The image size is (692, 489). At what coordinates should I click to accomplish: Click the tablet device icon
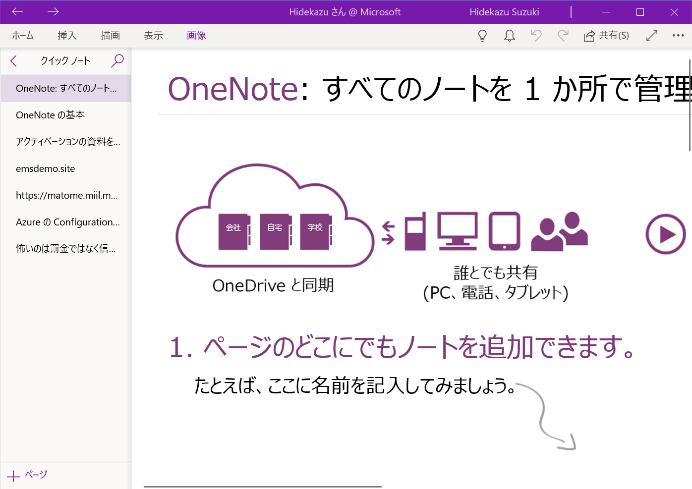[505, 231]
